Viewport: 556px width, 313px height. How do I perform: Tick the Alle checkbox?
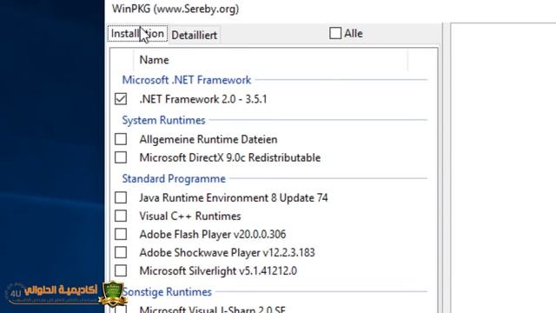335,33
